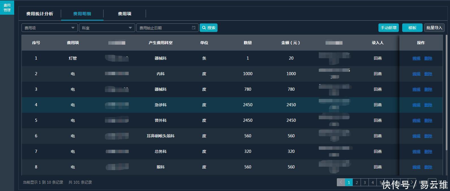This screenshot has height=191, width=450.
Task: Select 总务科 cell in row 7
Action: point(161,151)
